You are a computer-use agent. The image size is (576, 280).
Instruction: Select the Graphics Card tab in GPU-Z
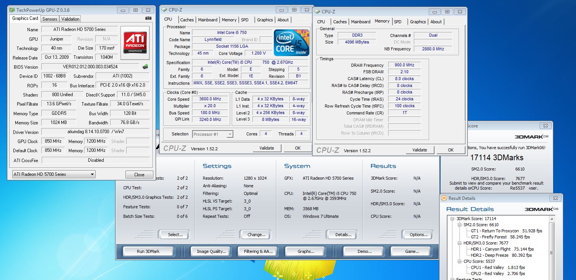[x=25, y=18]
